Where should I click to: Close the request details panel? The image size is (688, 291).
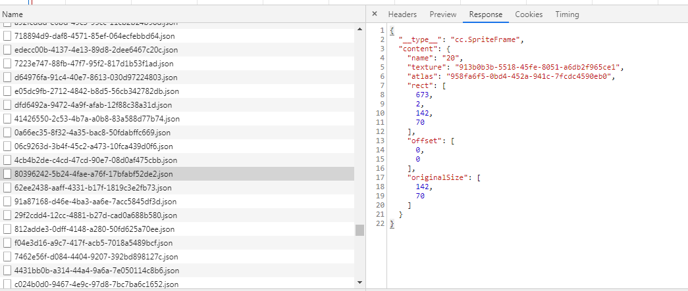(375, 14)
